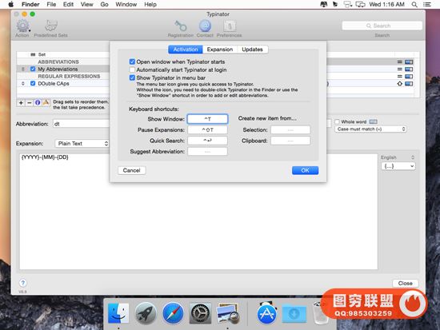The image size is (440, 330).
Task: Click the Quick Search shortcut field
Action: pyautogui.click(x=207, y=141)
